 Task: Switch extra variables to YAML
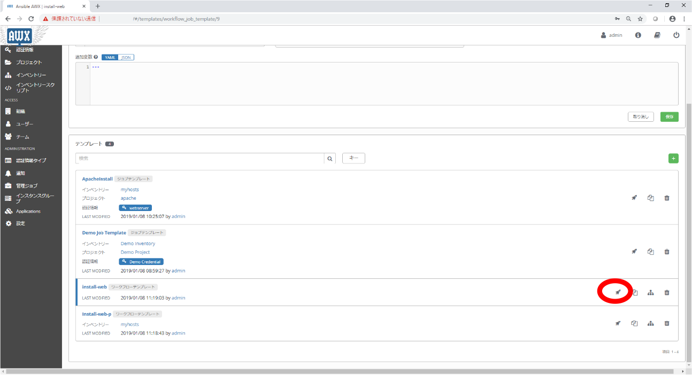[x=110, y=57]
